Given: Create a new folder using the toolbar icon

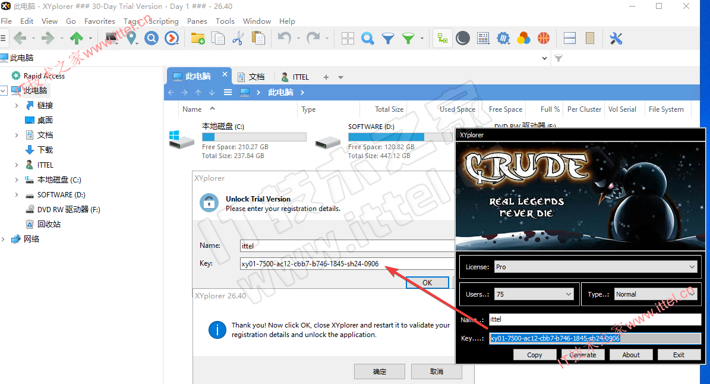Looking at the screenshot, I should (198, 38).
